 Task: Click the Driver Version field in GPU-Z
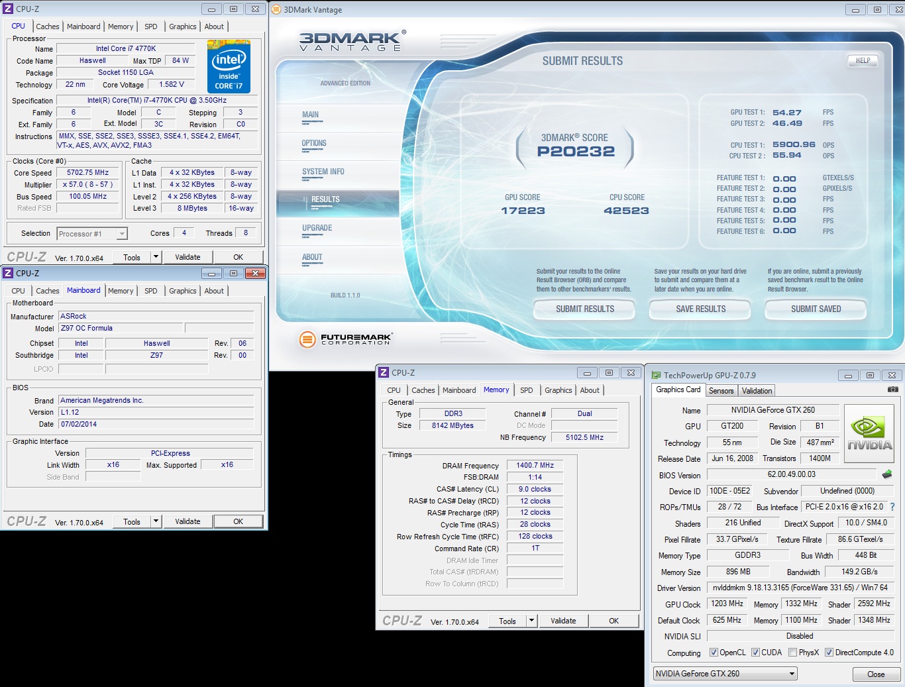click(800, 588)
